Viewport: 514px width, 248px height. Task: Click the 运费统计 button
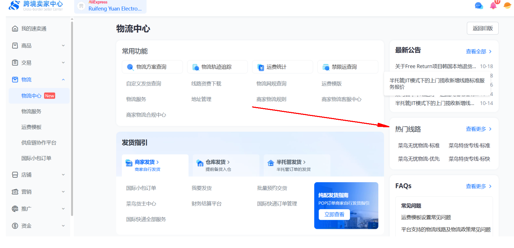click(283, 67)
